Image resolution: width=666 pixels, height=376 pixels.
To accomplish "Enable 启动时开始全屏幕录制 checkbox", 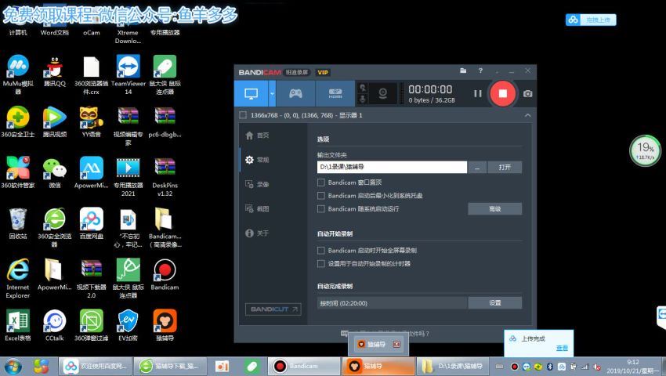I will [321, 251].
